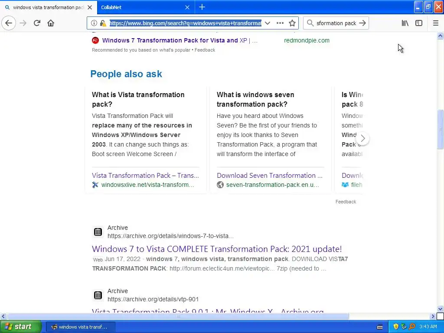Viewport: 444px width, 333px height.
Task: Click the forward navigation arrow
Action: point(23,23)
